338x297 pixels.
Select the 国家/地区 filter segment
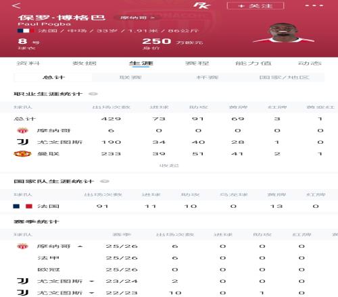(x=285, y=78)
